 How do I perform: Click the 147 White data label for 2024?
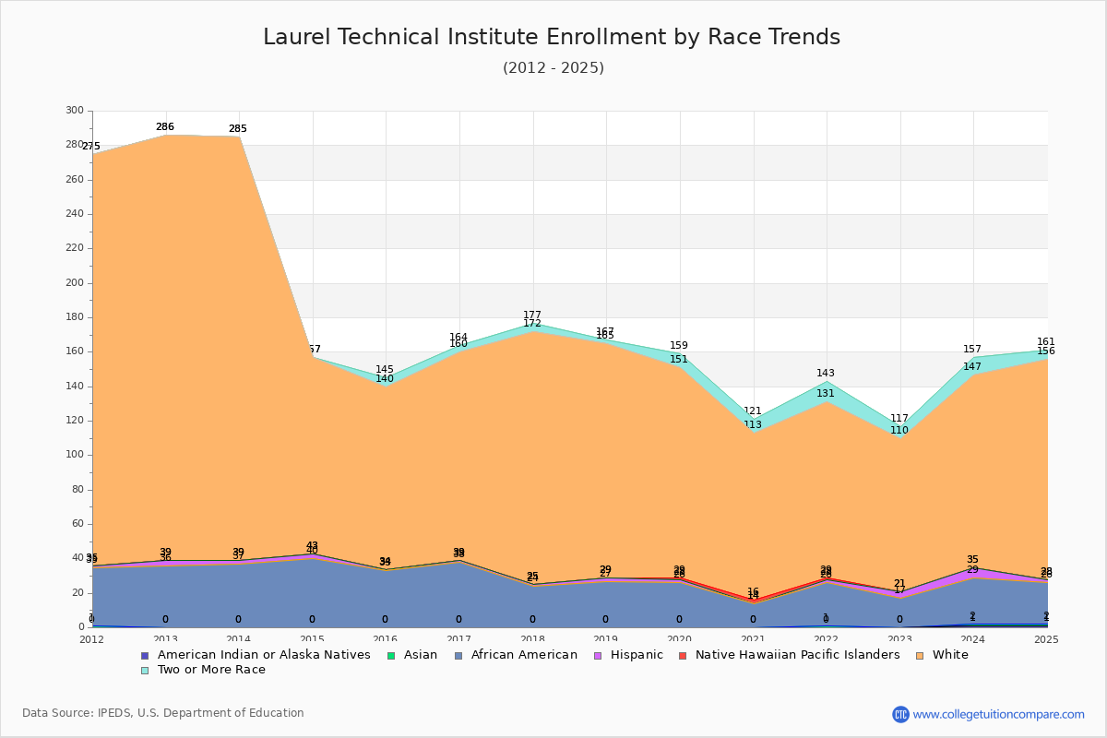(972, 367)
